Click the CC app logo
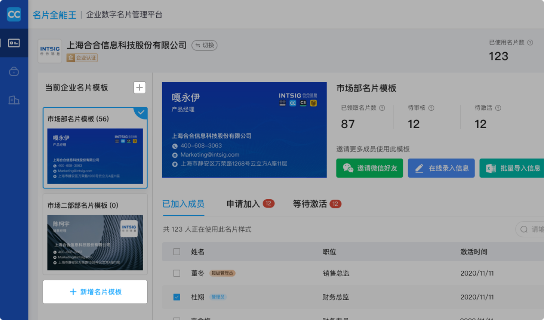 [14, 14]
